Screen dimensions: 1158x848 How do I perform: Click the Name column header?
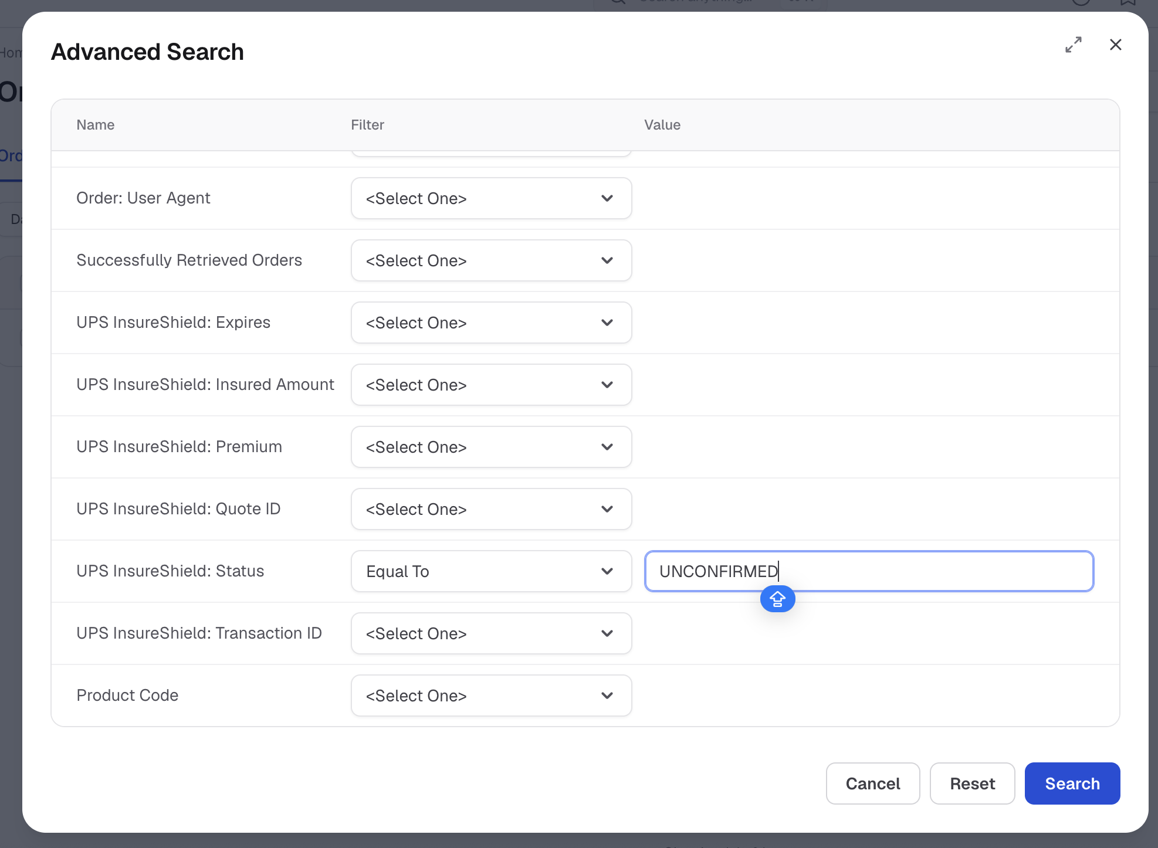96,125
